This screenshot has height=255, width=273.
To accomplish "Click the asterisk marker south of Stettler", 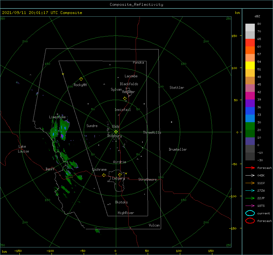I will [x=144, y=104].
